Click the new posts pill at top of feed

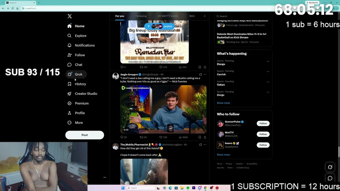click(160, 26)
